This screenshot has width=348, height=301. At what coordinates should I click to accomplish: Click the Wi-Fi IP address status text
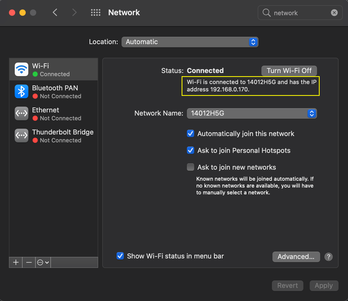251,86
